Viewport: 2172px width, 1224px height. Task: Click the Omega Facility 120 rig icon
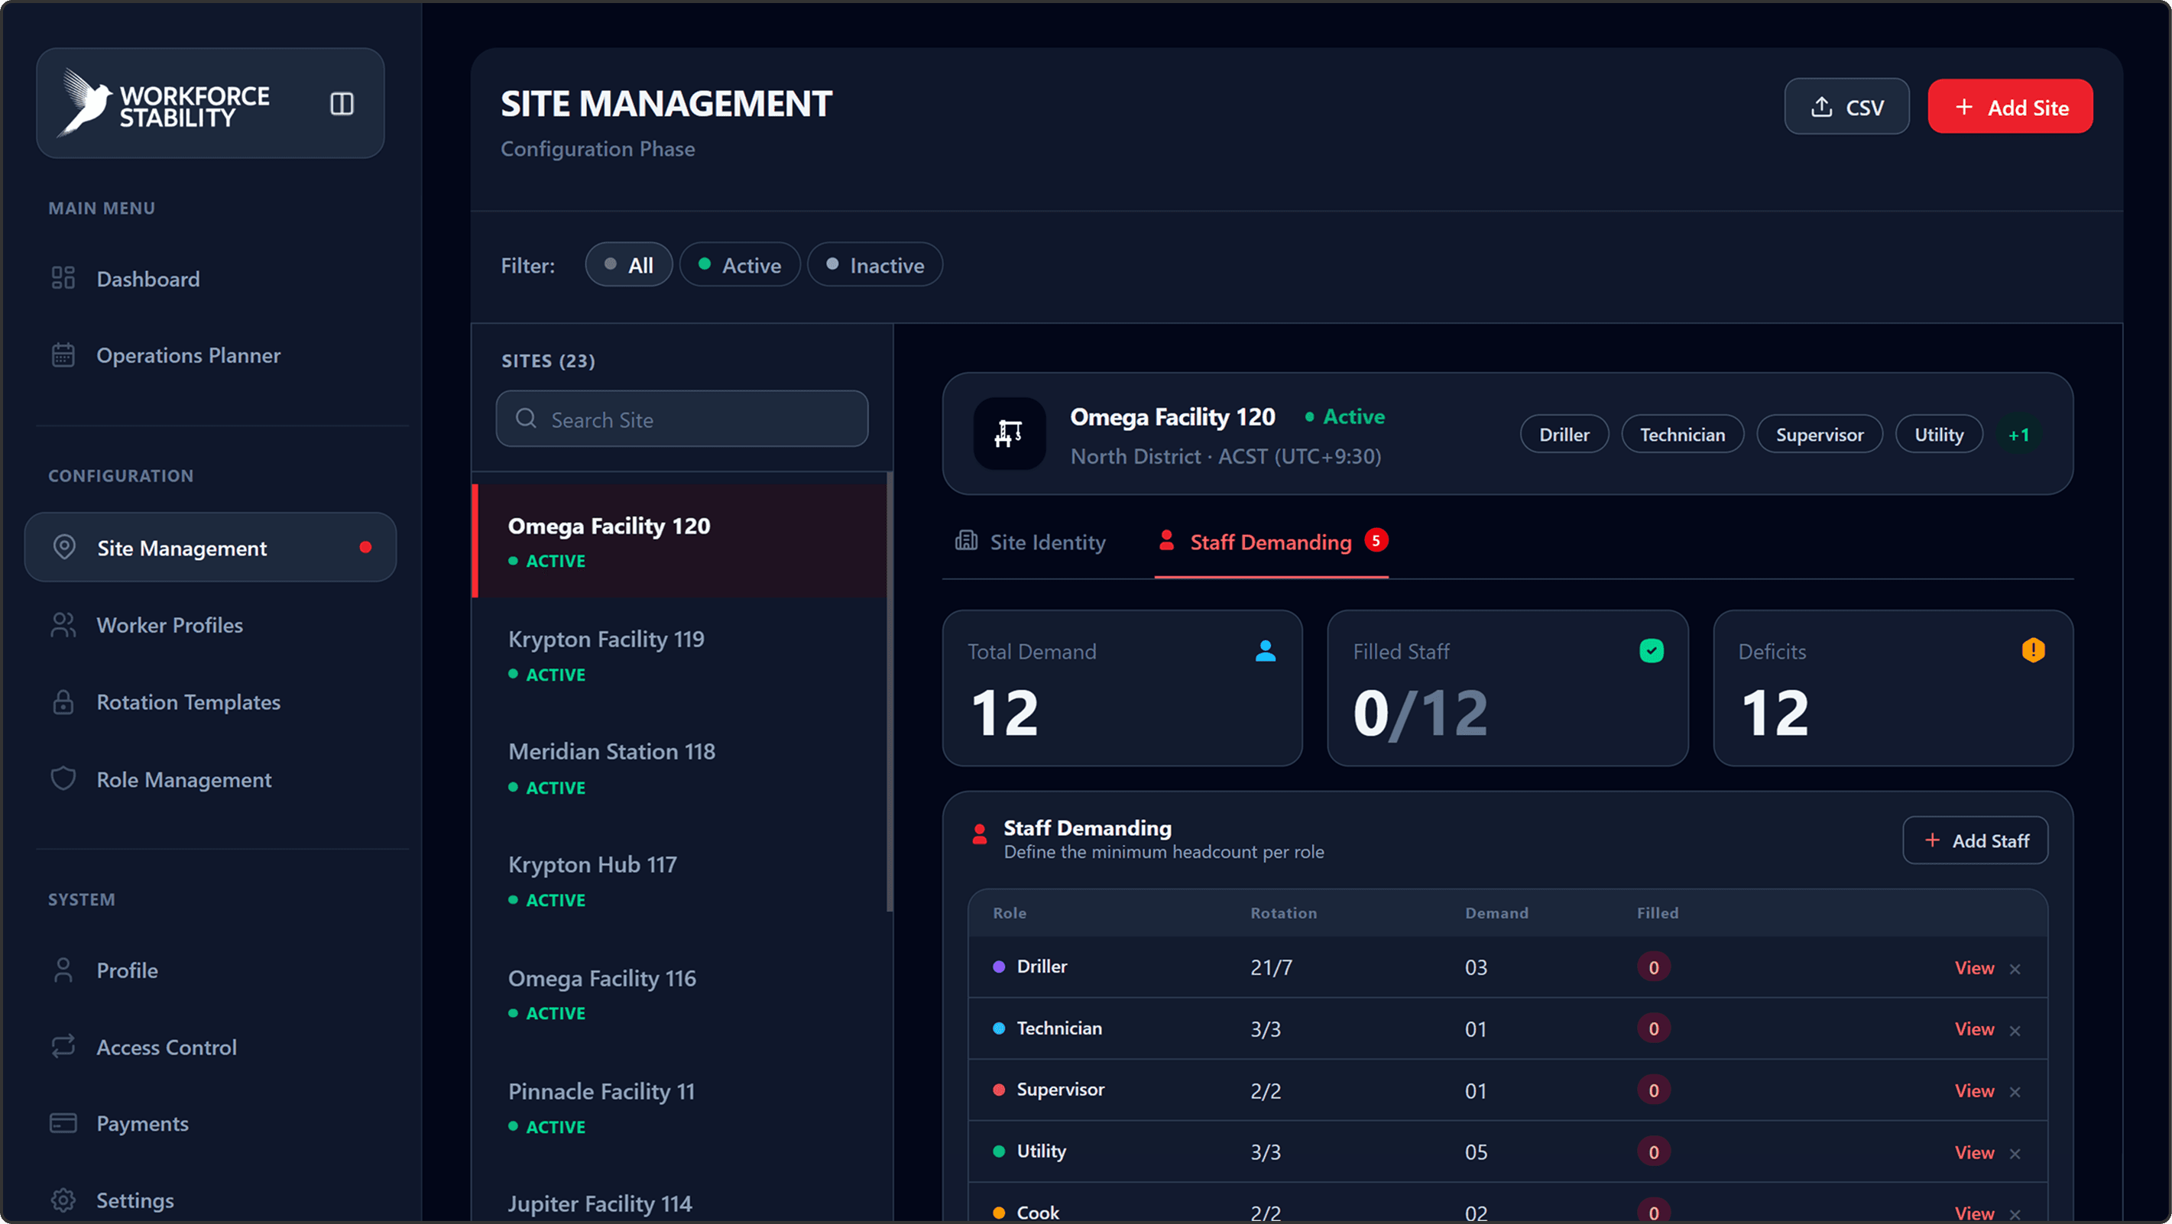(1009, 433)
